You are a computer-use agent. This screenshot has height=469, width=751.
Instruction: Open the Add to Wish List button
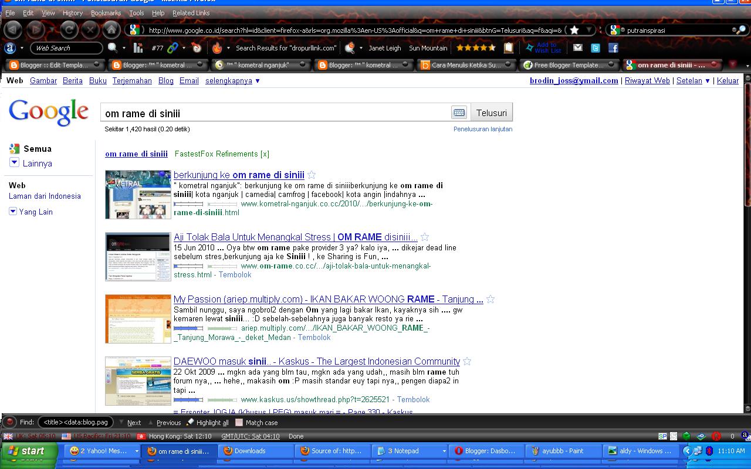click(x=543, y=48)
